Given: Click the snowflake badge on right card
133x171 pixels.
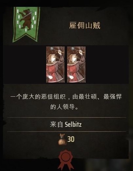Looking at the screenshot, I should click(x=72, y=48).
